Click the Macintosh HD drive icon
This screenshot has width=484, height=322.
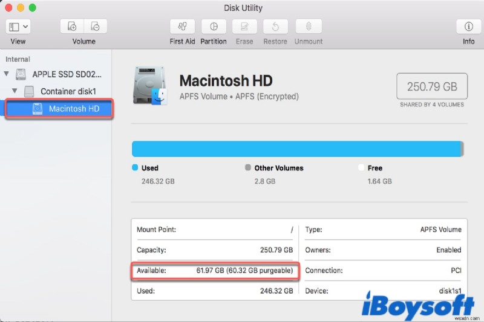point(150,86)
